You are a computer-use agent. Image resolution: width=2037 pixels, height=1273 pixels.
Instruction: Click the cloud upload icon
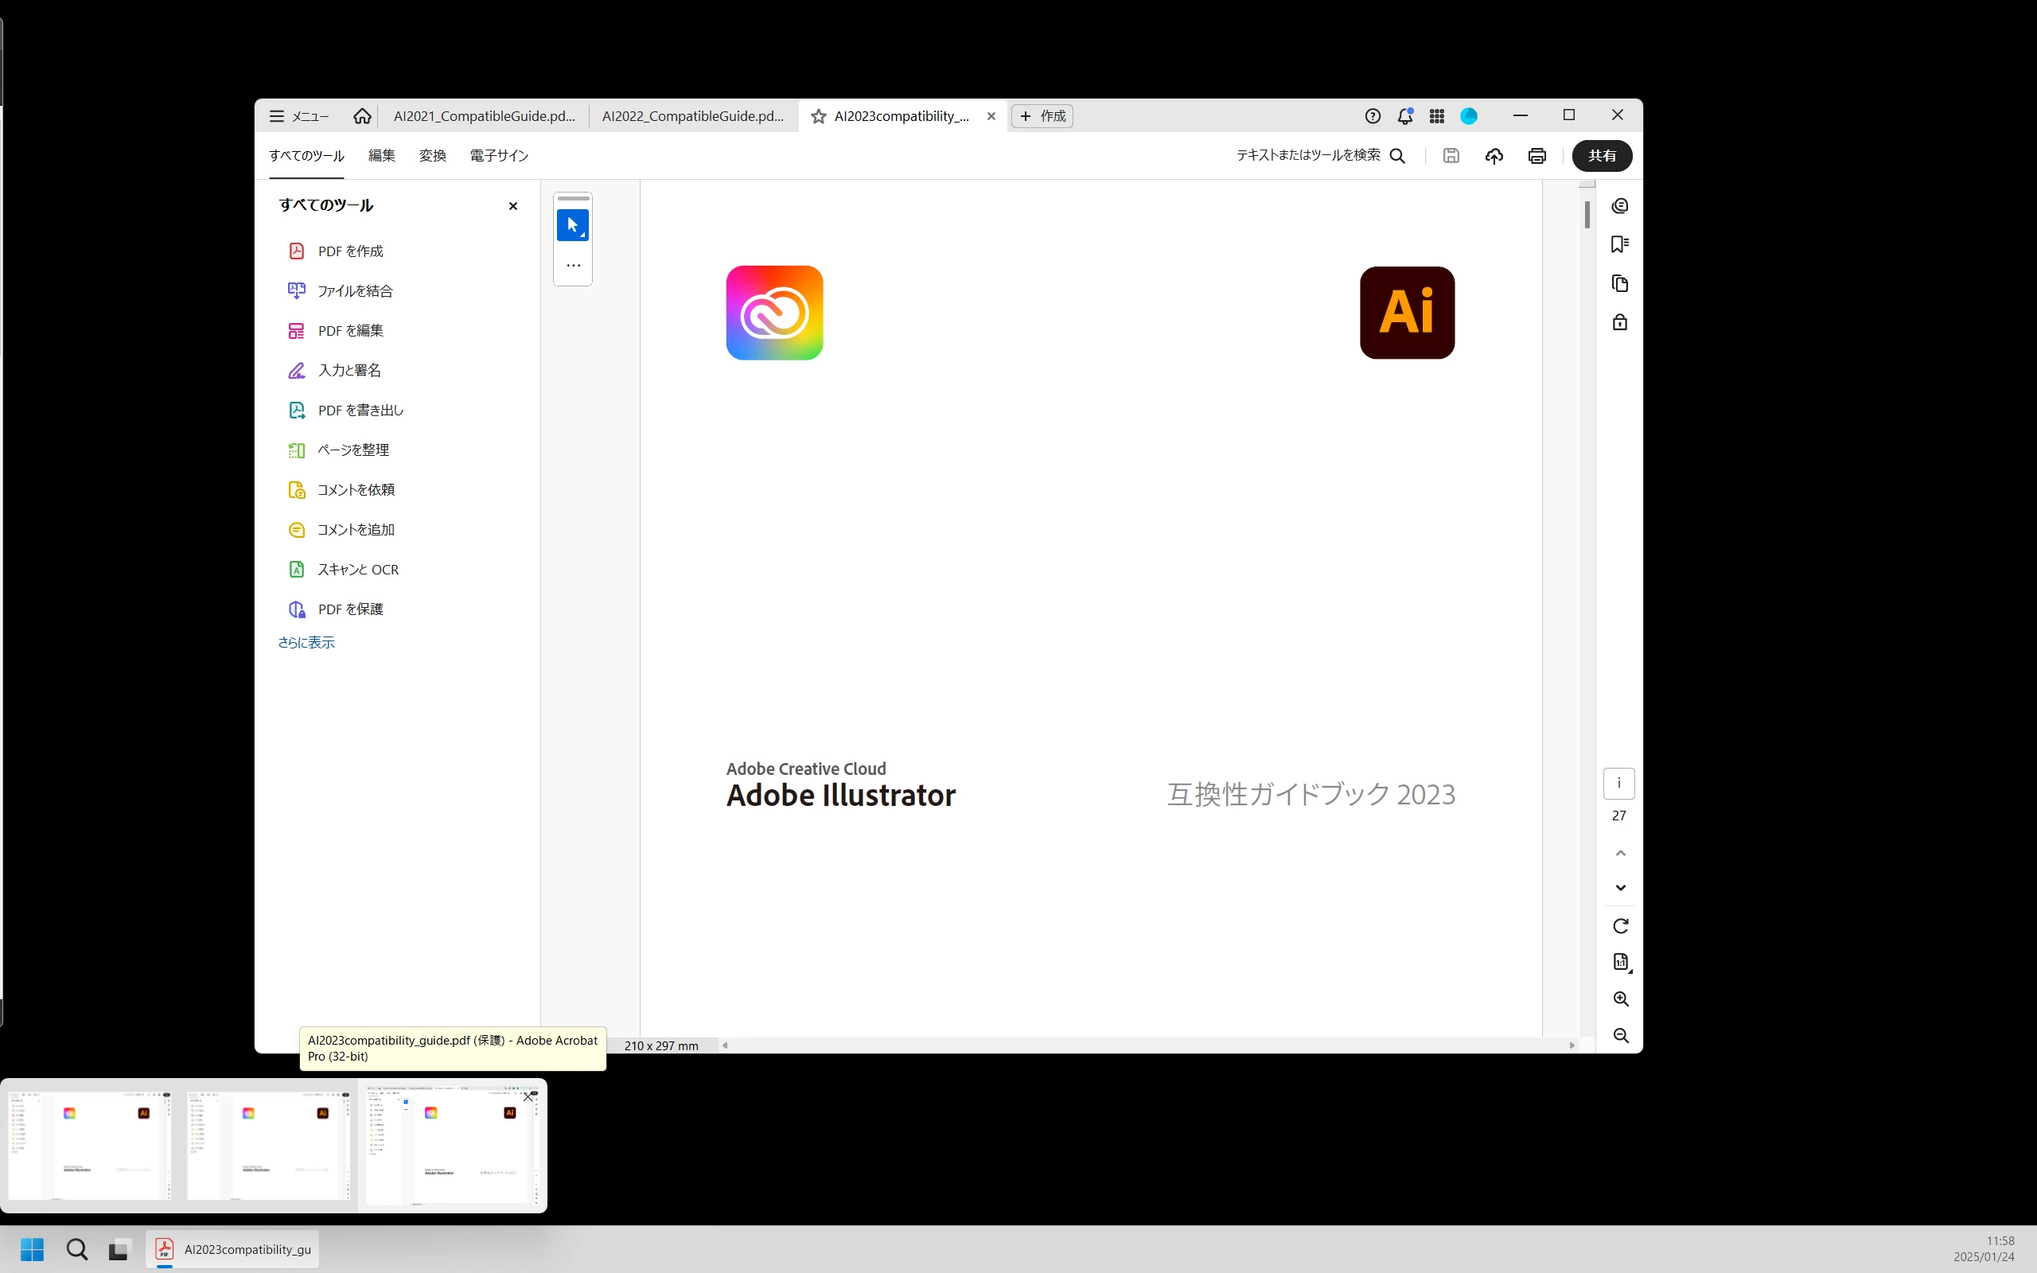tap(1494, 156)
